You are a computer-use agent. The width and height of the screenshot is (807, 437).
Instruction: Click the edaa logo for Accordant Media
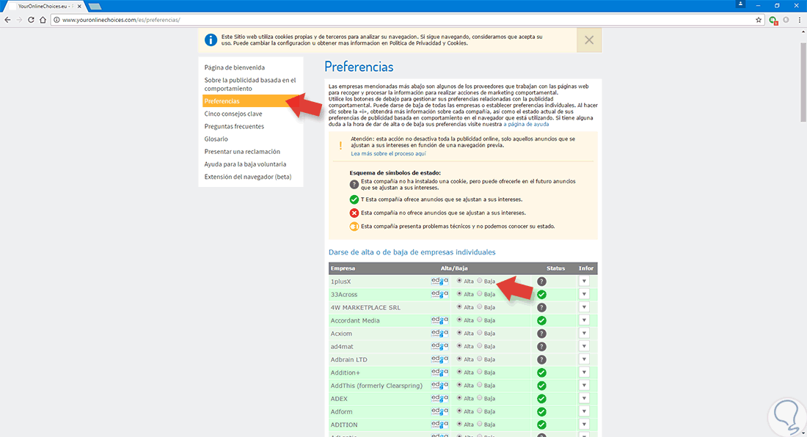click(x=439, y=320)
